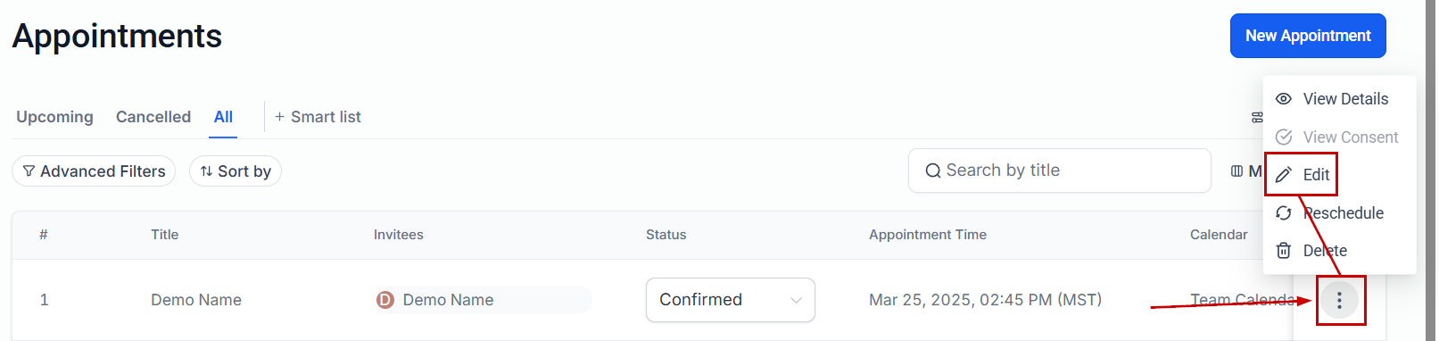The image size is (1439, 341).
Task: Click the funnel icon on Advanced Filters
Action: point(29,171)
